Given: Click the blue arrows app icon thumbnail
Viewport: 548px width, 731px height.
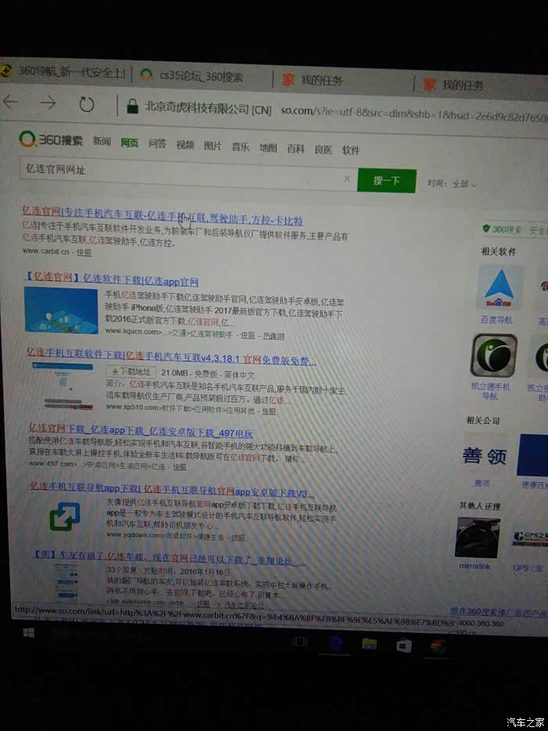Looking at the screenshot, I should 65,517.
